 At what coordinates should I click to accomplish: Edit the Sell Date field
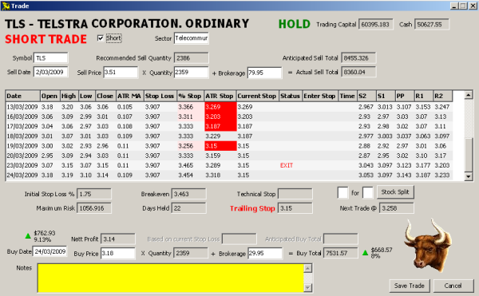click(x=51, y=72)
